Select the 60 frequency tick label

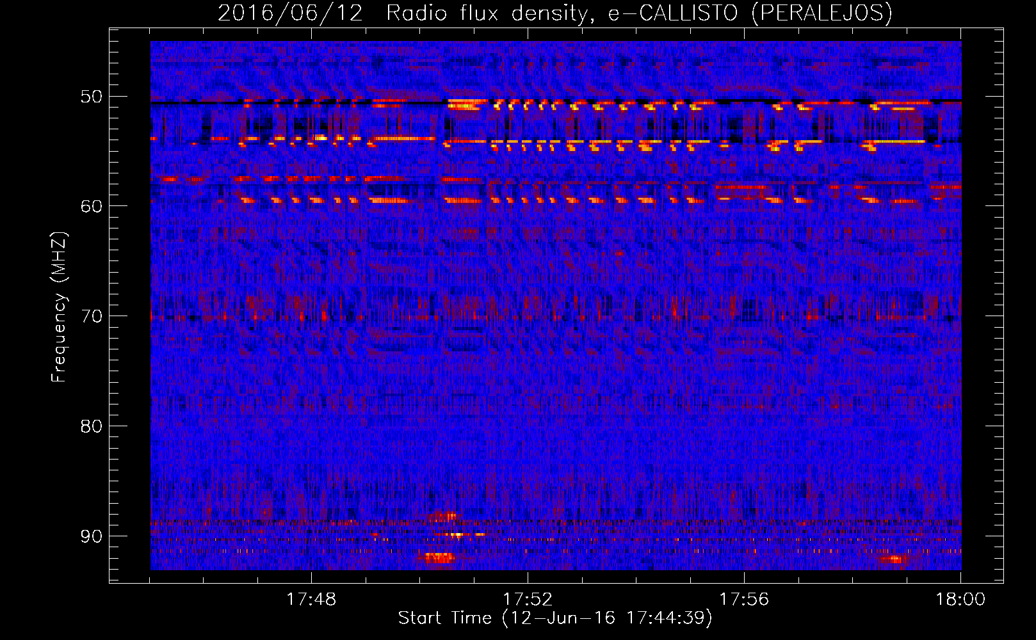91,206
